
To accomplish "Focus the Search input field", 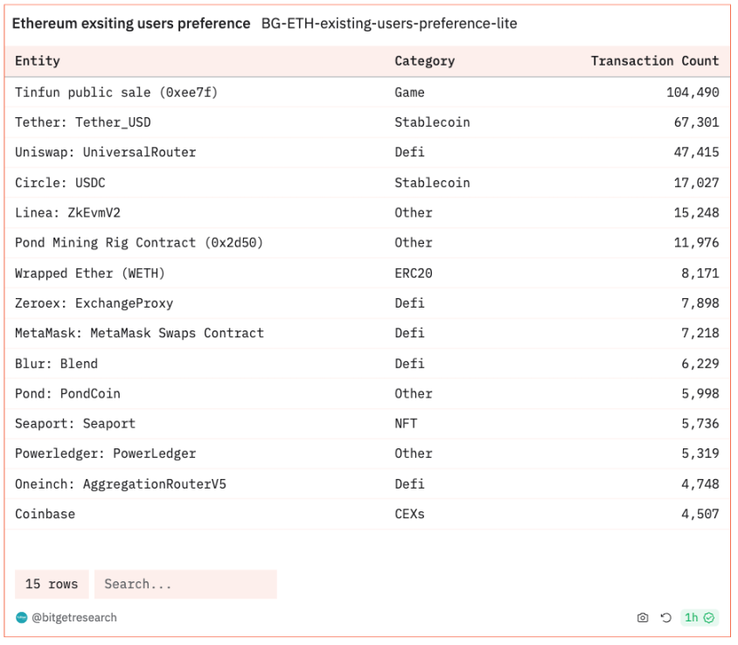I will pos(185,584).
